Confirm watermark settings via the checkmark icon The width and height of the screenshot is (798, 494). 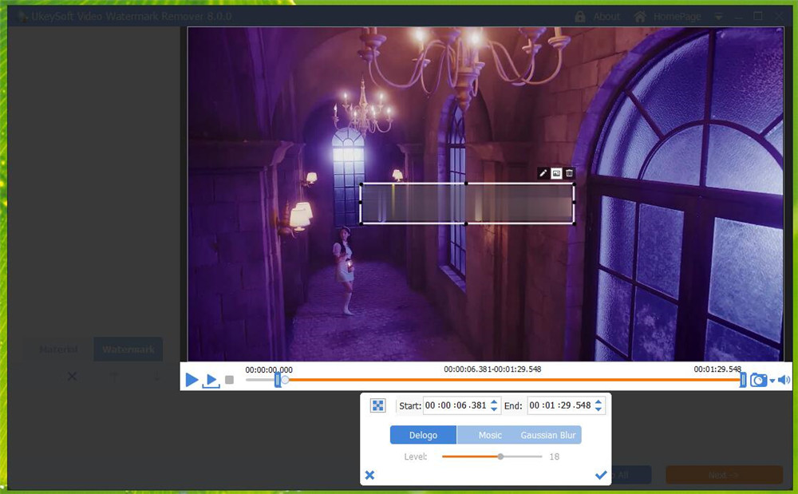click(601, 475)
